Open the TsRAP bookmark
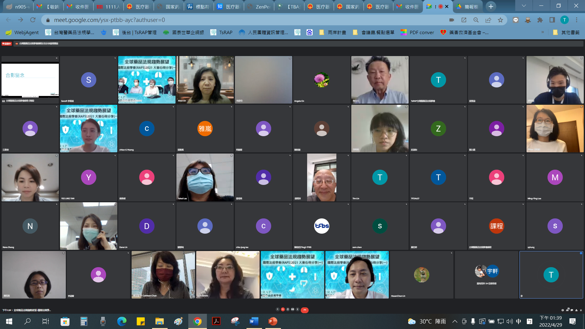 [222, 32]
